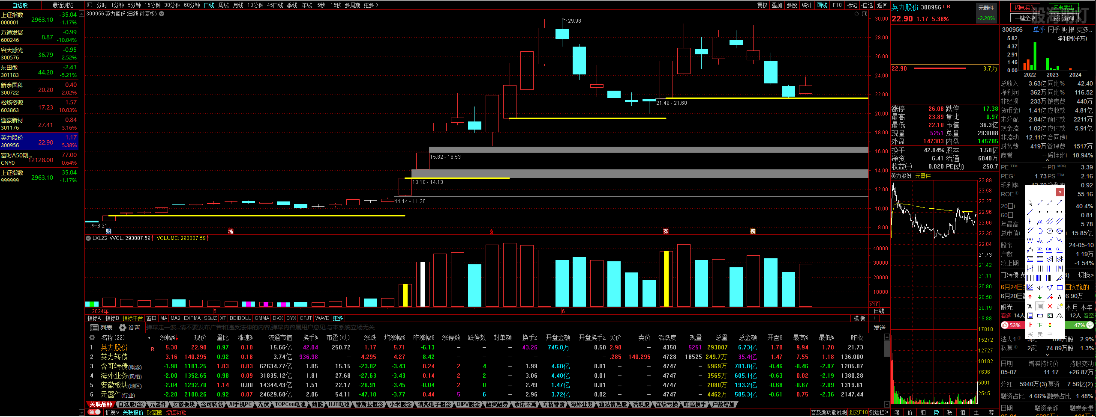Pick the green down-arrow marker tool
The width and height of the screenshot is (1096, 417).
click(1040, 296)
